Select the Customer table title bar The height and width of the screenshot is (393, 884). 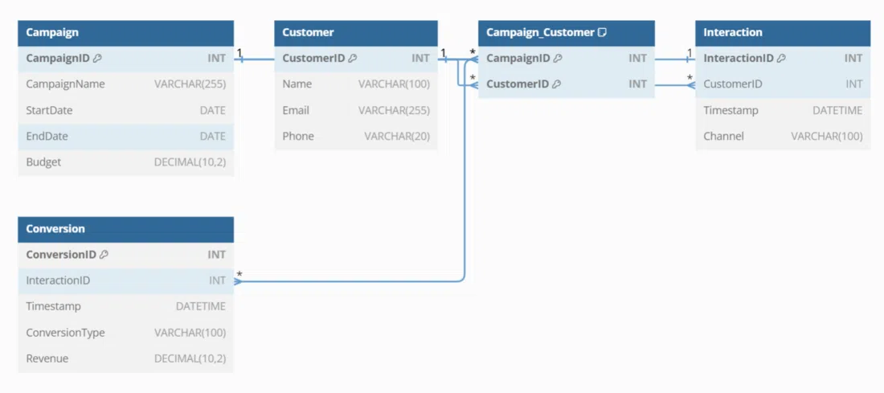point(355,33)
